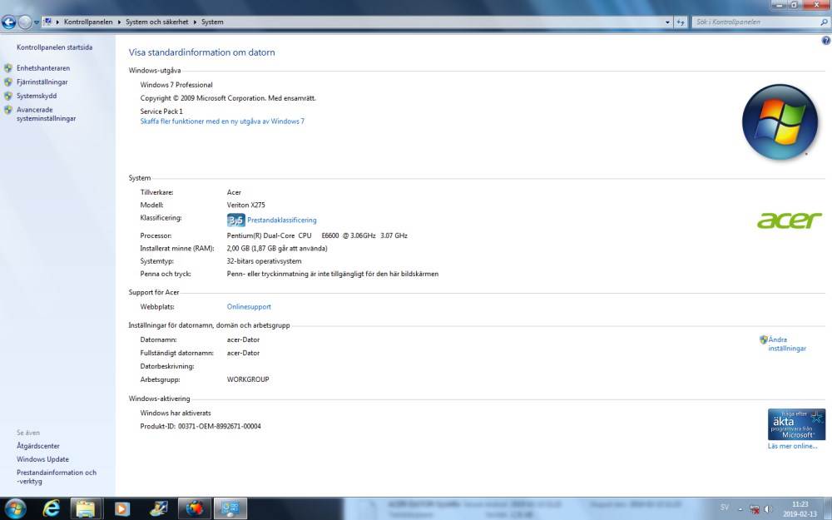Viewport: 832px width, 520px height.
Task: Click the shield icon beside Fjärrinställningar
Action: pos(8,82)
